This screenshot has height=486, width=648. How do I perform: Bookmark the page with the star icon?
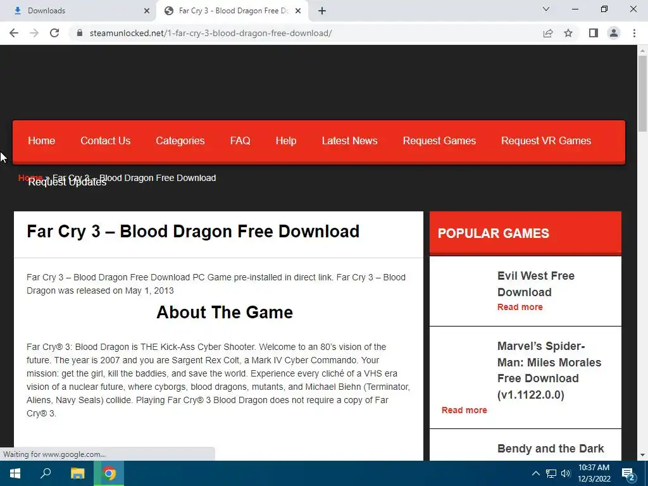click(568, 33)
